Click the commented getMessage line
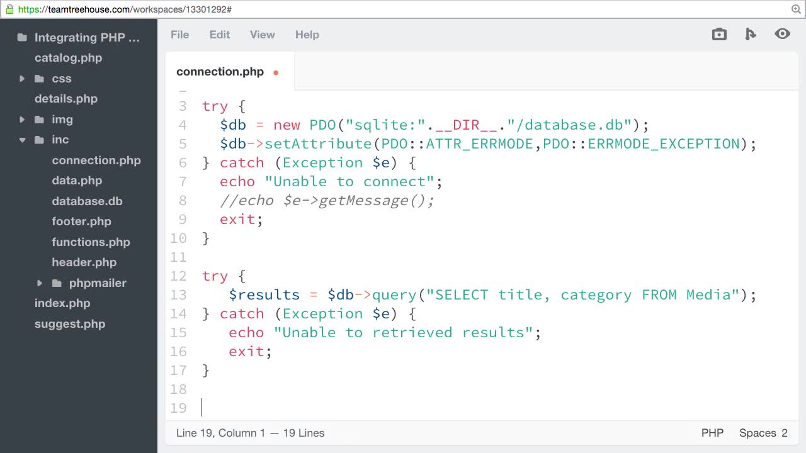 point(327,200)
